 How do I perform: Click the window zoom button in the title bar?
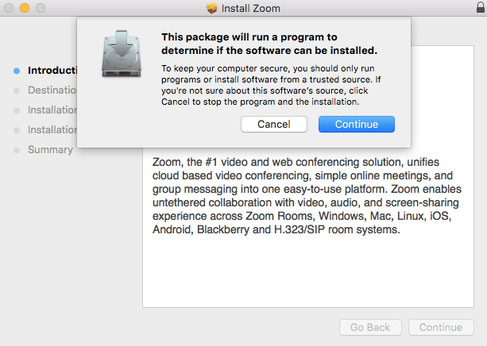41,8
